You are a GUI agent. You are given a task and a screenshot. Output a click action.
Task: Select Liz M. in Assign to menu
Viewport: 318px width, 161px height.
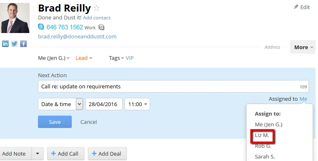262,135
